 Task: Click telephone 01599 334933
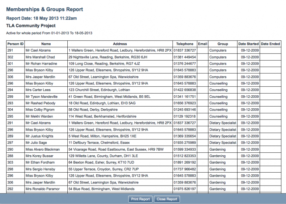click(185, 149)
